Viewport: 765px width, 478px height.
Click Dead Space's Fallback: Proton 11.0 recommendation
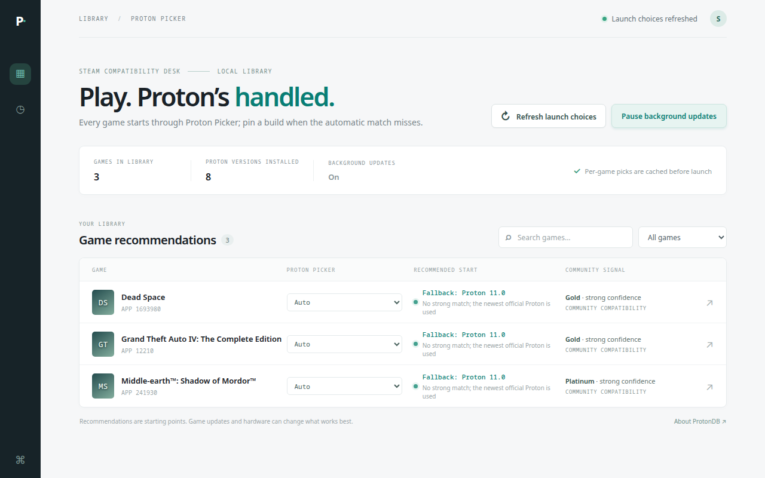(x=464, y=293)
